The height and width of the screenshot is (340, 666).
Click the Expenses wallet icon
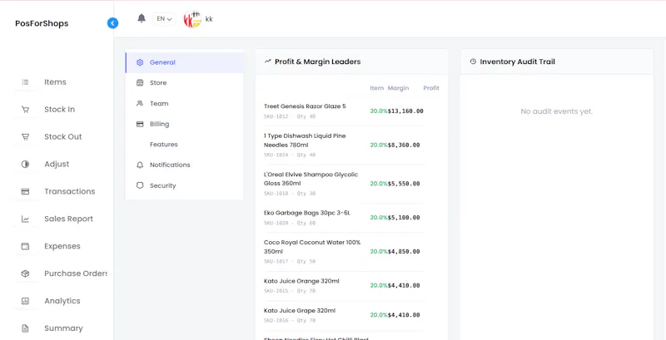click(x=25, y=246)
